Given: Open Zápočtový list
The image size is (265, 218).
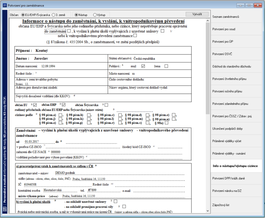Looking at the screenshot, I should coord(236,205).
